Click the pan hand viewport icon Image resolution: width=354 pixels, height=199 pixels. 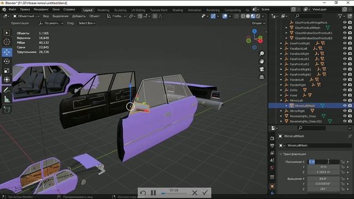pos(262,61)
